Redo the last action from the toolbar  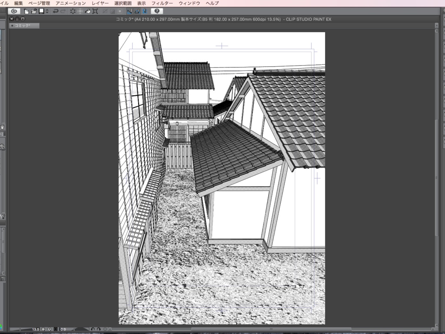click(x=62, y=11)
